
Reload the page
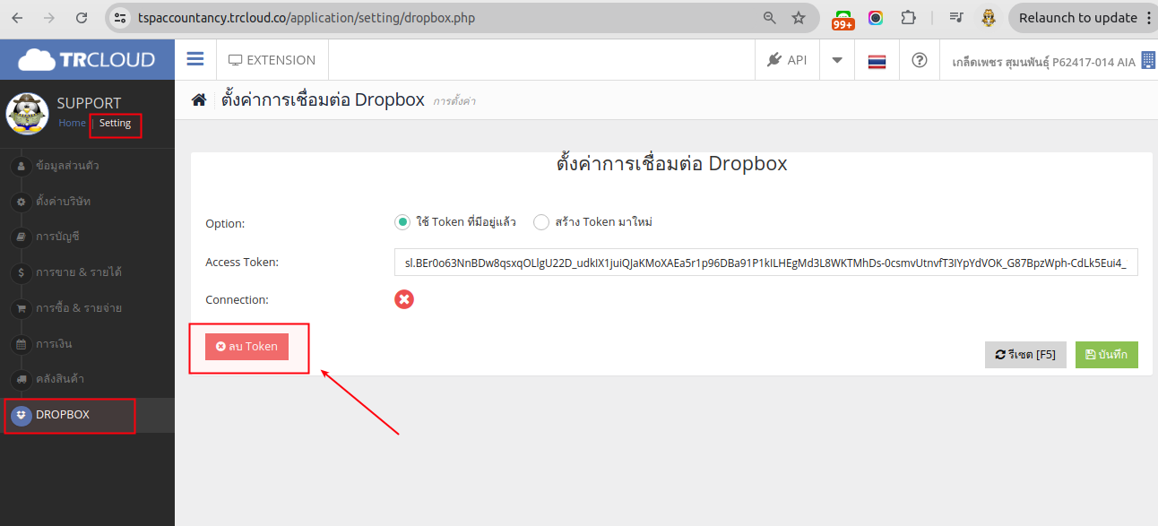pos(82,18)
